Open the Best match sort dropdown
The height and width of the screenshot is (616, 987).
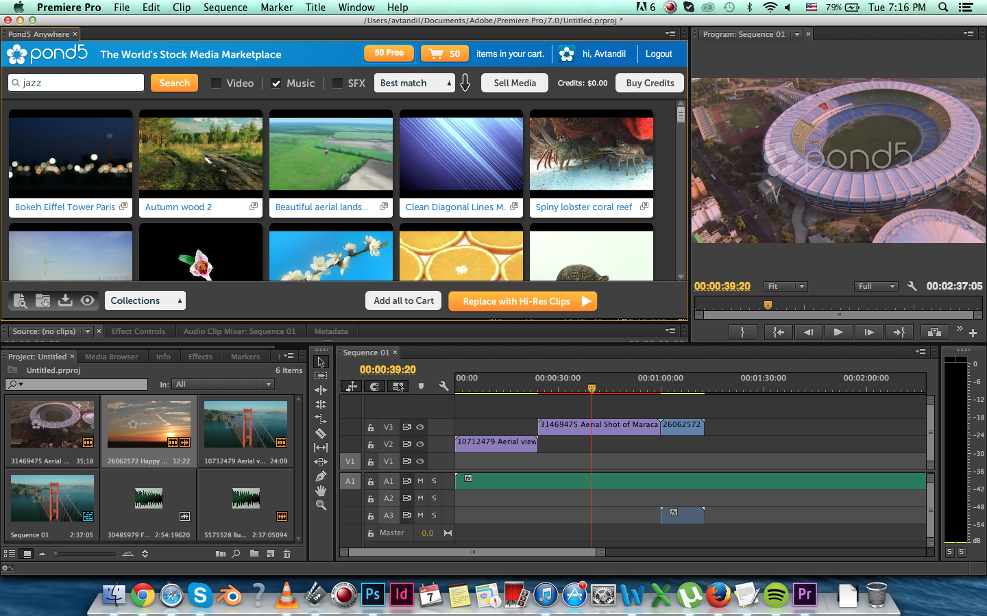pyautogui.click(x=414, y=84)
